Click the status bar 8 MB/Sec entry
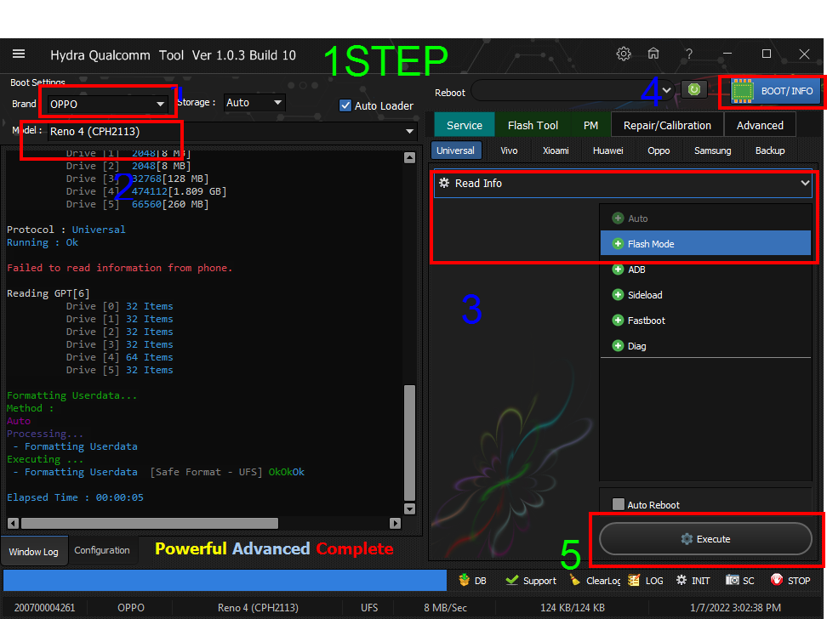The image size is (827, 619). click(x=445, y=607)
